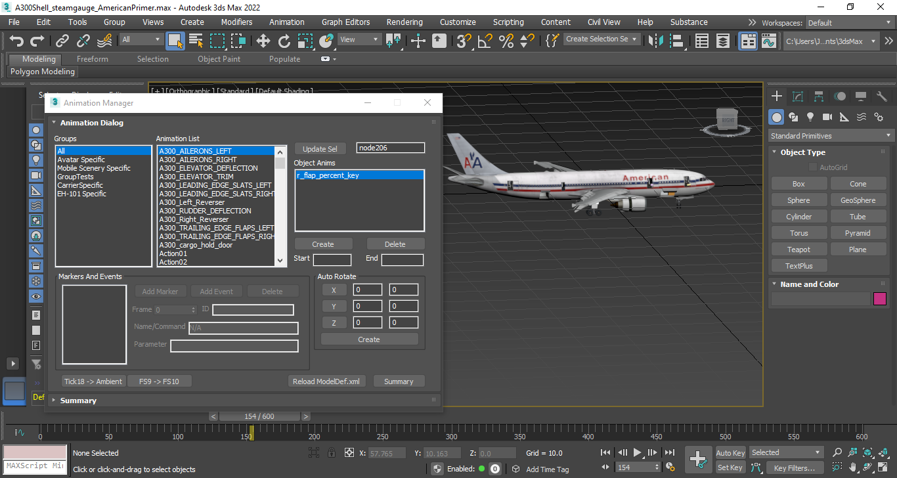This screenshot has height=478, width=897.
Task: Click the Undo arrow in the main toolbar
Action: click(16, 41)
